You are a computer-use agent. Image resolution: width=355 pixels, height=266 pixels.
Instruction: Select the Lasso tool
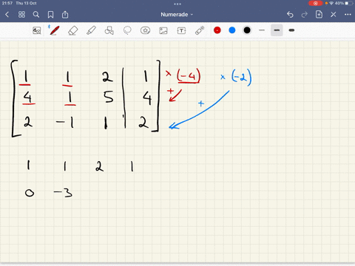point(127,30)
